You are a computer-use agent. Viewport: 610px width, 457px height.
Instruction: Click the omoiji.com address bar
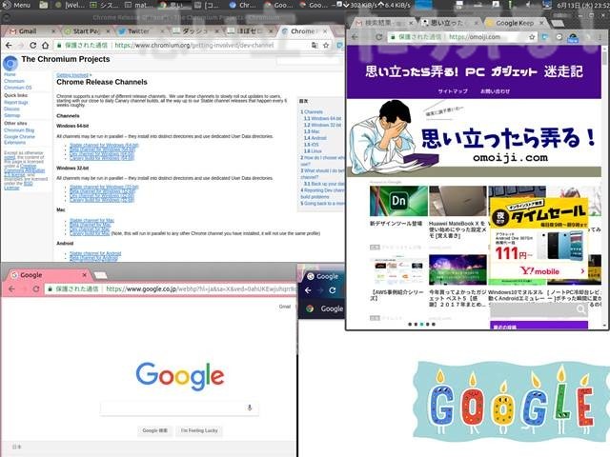(x=463, y=37)
